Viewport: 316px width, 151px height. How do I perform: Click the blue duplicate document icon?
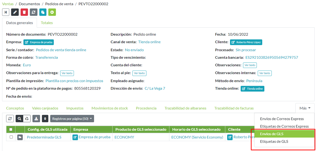(43, 12)
